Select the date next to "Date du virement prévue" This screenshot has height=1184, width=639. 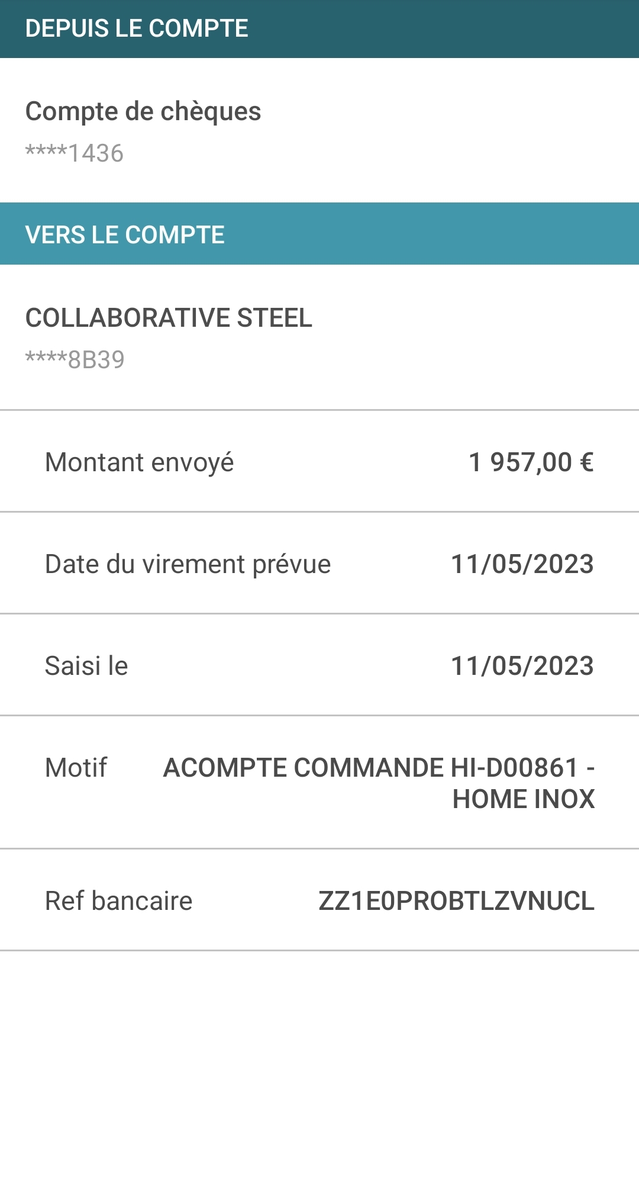pyautogui.click(x=522, y=564)
